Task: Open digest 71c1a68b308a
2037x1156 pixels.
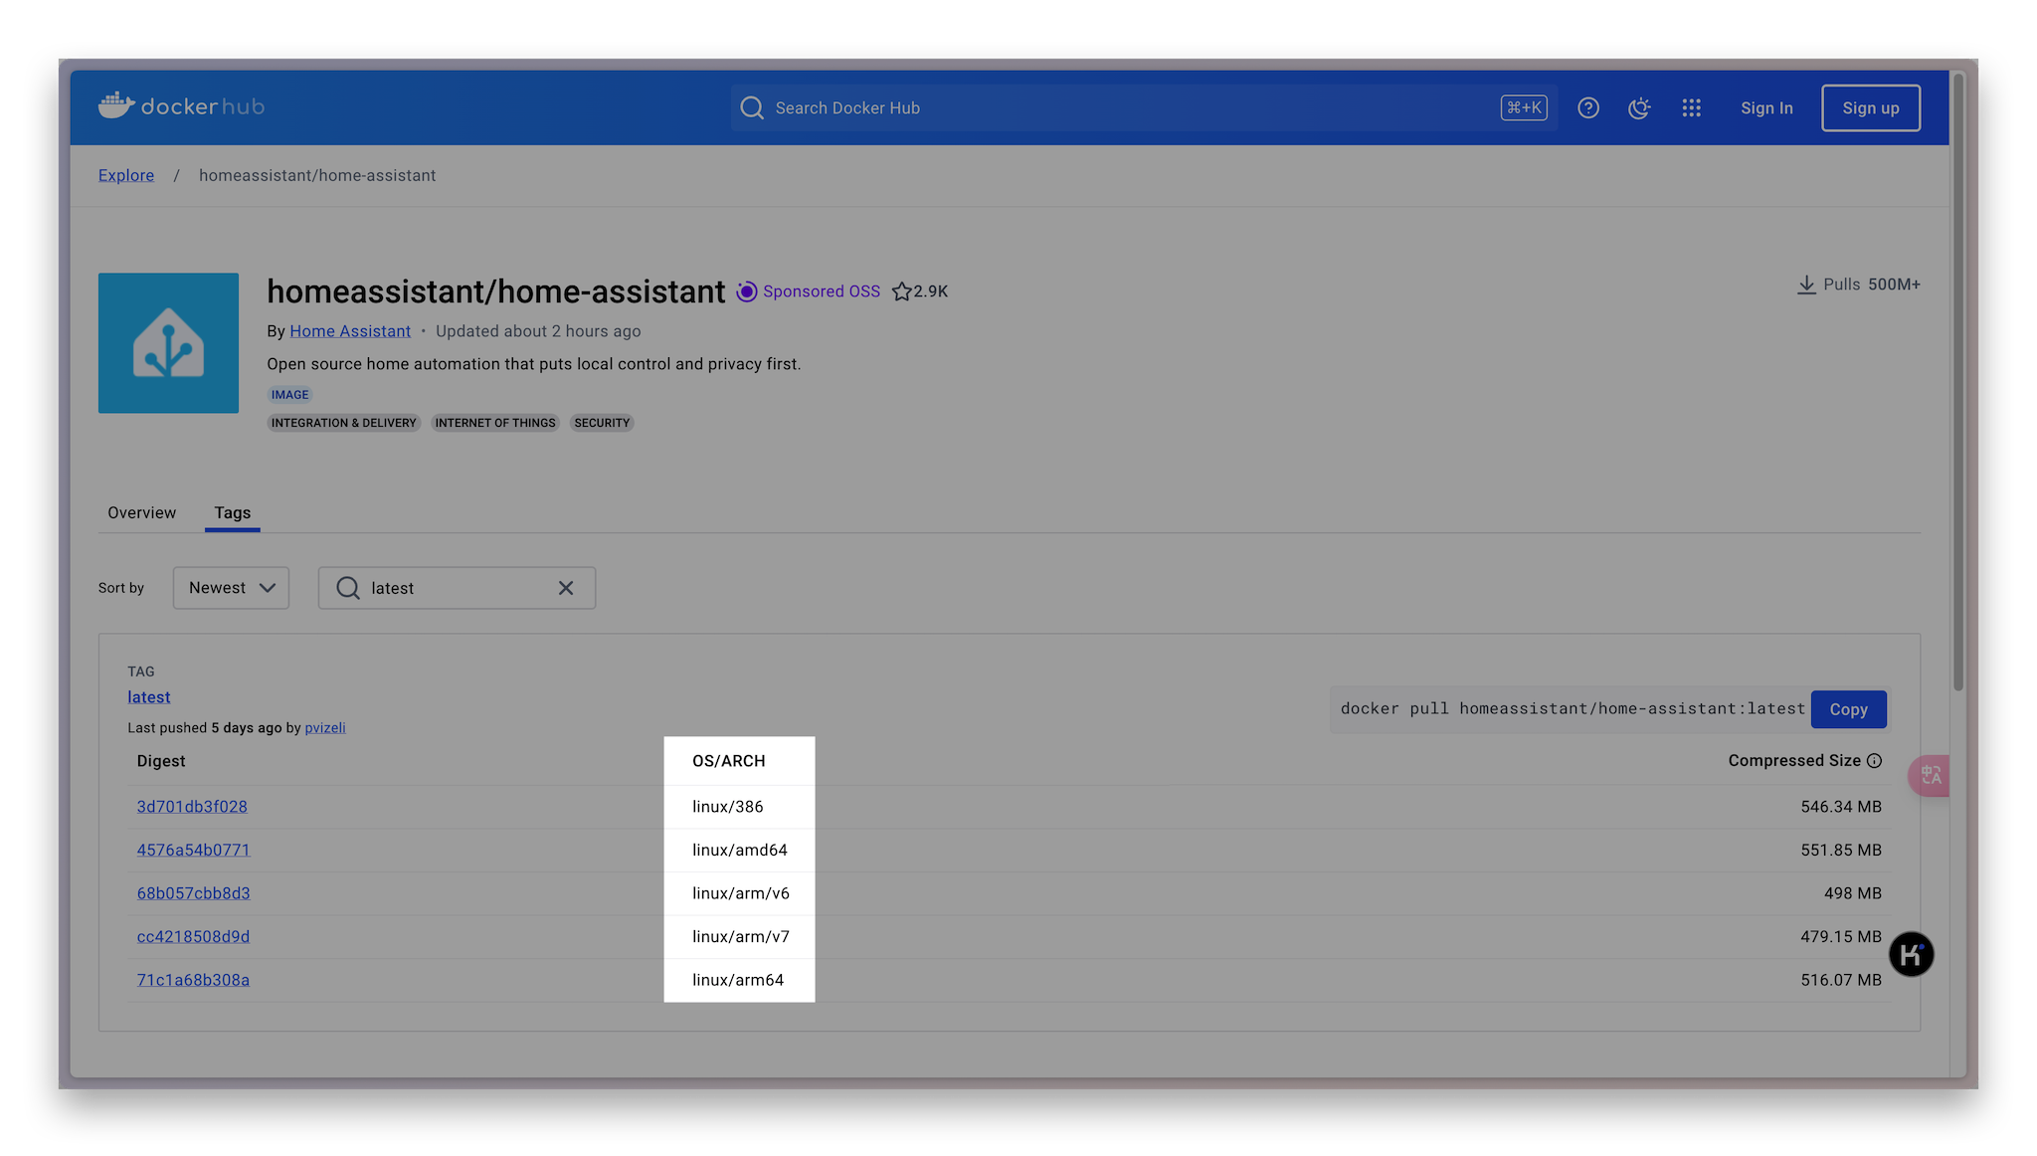Action: point(193,980)
